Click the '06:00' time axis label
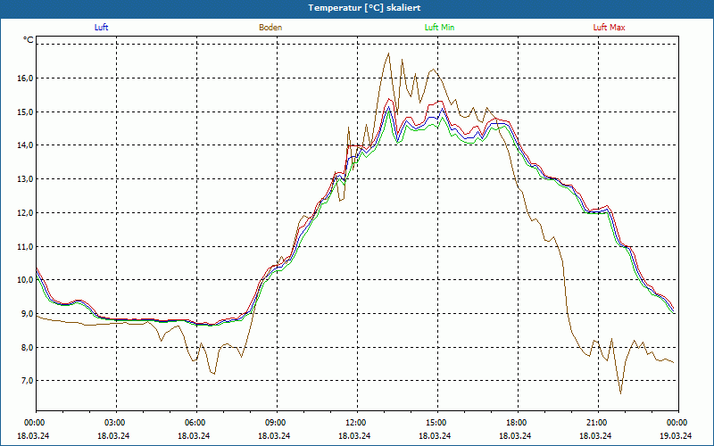Screen dimensions: 714x446 [194, 423]
